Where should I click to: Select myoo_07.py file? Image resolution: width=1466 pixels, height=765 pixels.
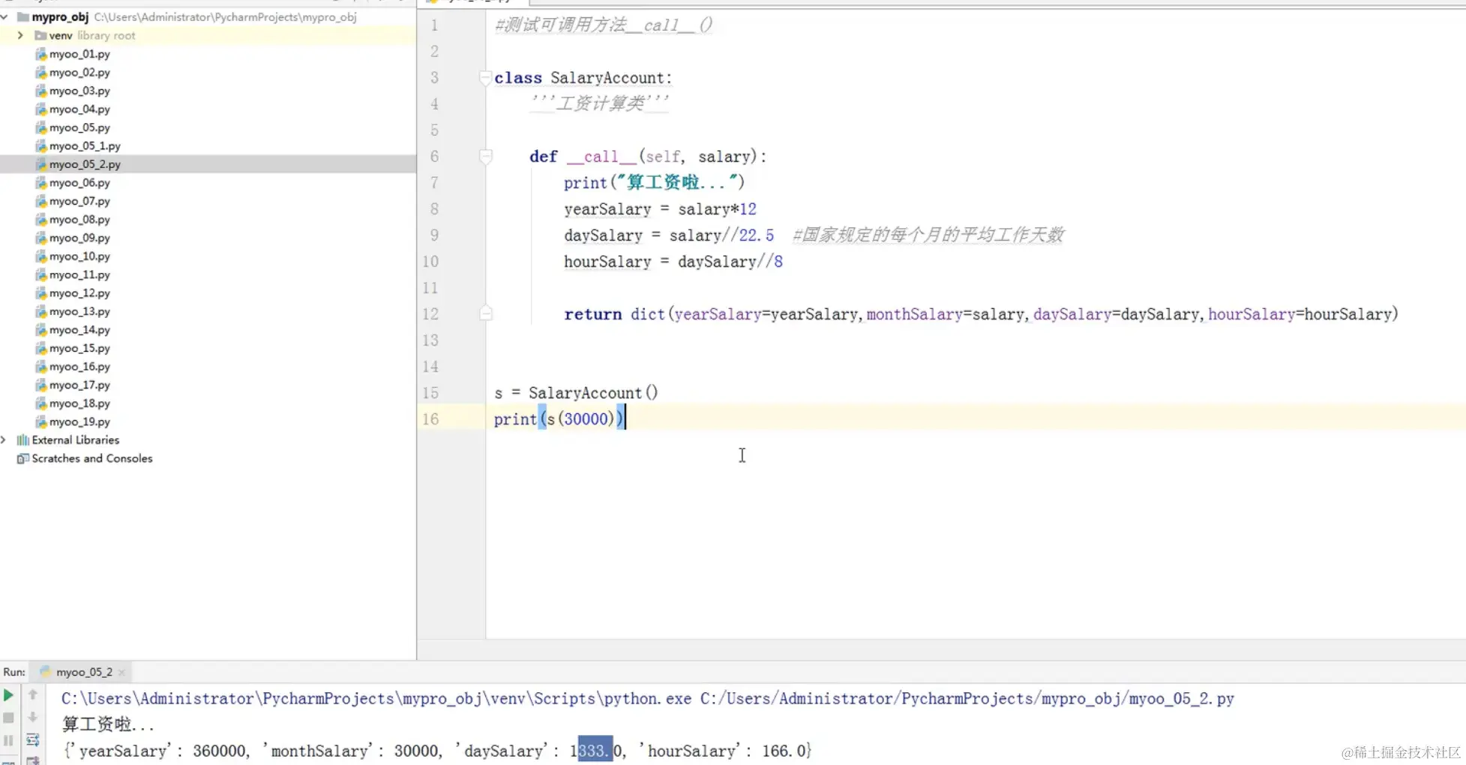(79, 201)
